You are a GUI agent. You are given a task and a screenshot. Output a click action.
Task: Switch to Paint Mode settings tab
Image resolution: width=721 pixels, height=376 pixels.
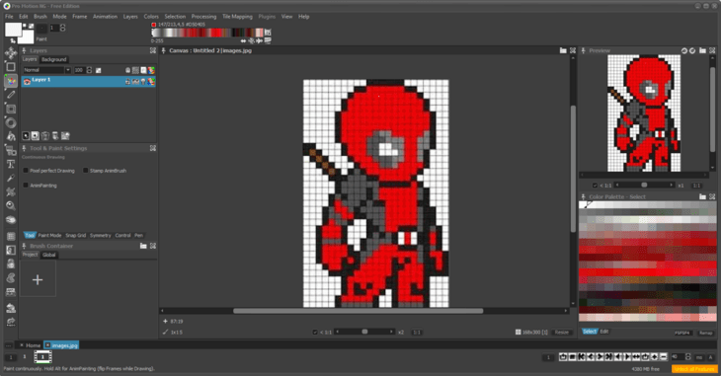[x=49, y=235]
